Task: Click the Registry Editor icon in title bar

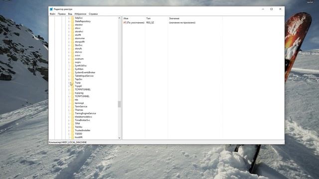Action: pos(51,9)
